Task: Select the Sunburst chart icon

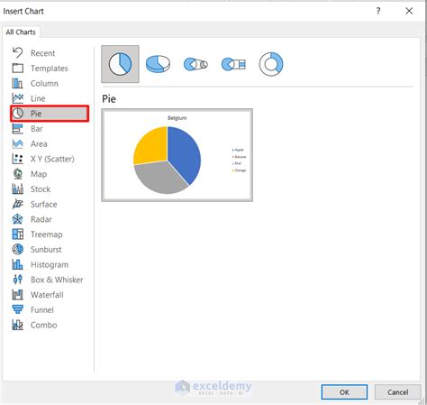Action: 18,249
